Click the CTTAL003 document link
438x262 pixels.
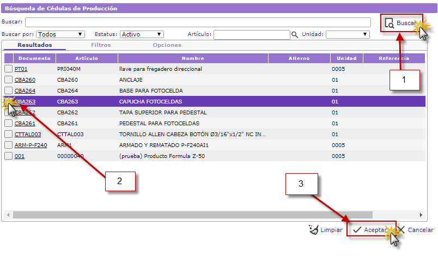coord(27,135)
